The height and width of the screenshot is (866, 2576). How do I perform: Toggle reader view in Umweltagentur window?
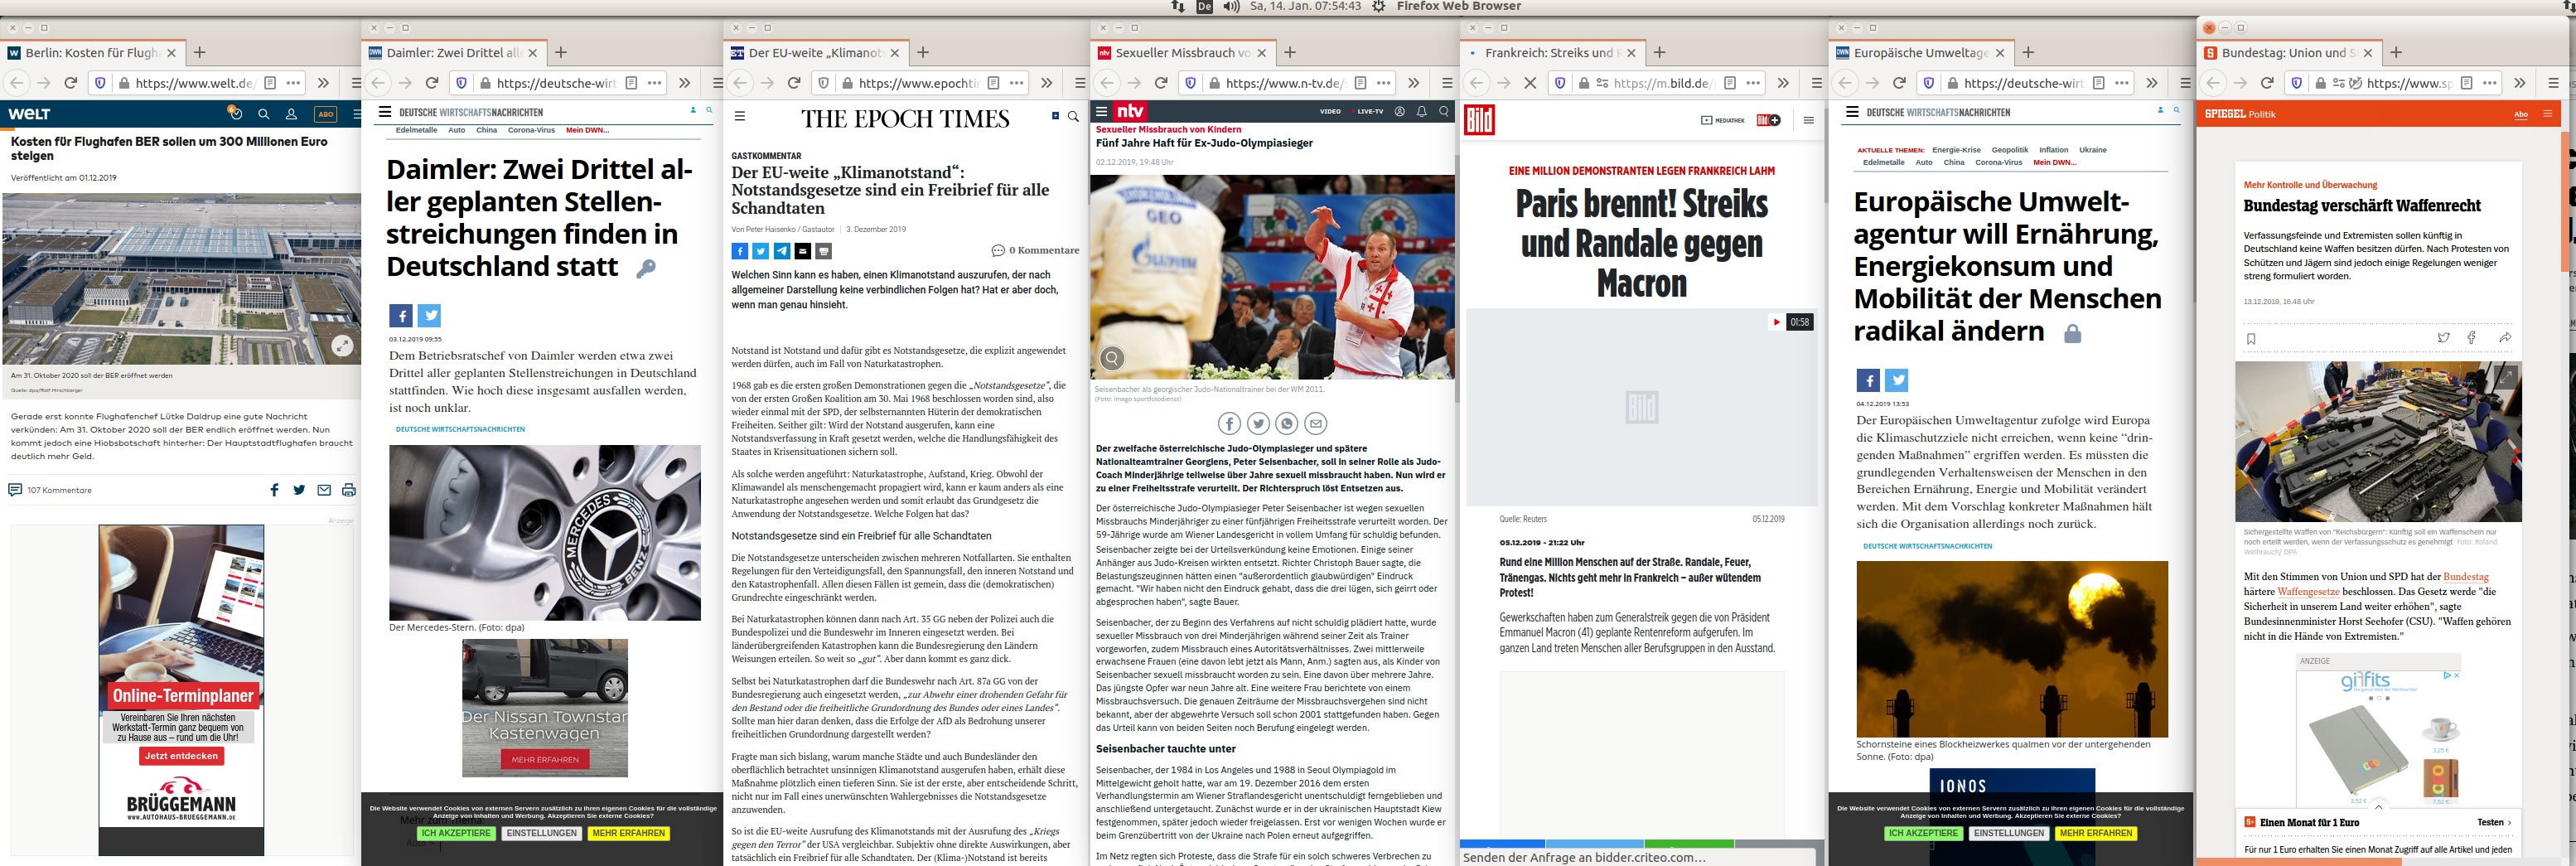[2098, 83]
